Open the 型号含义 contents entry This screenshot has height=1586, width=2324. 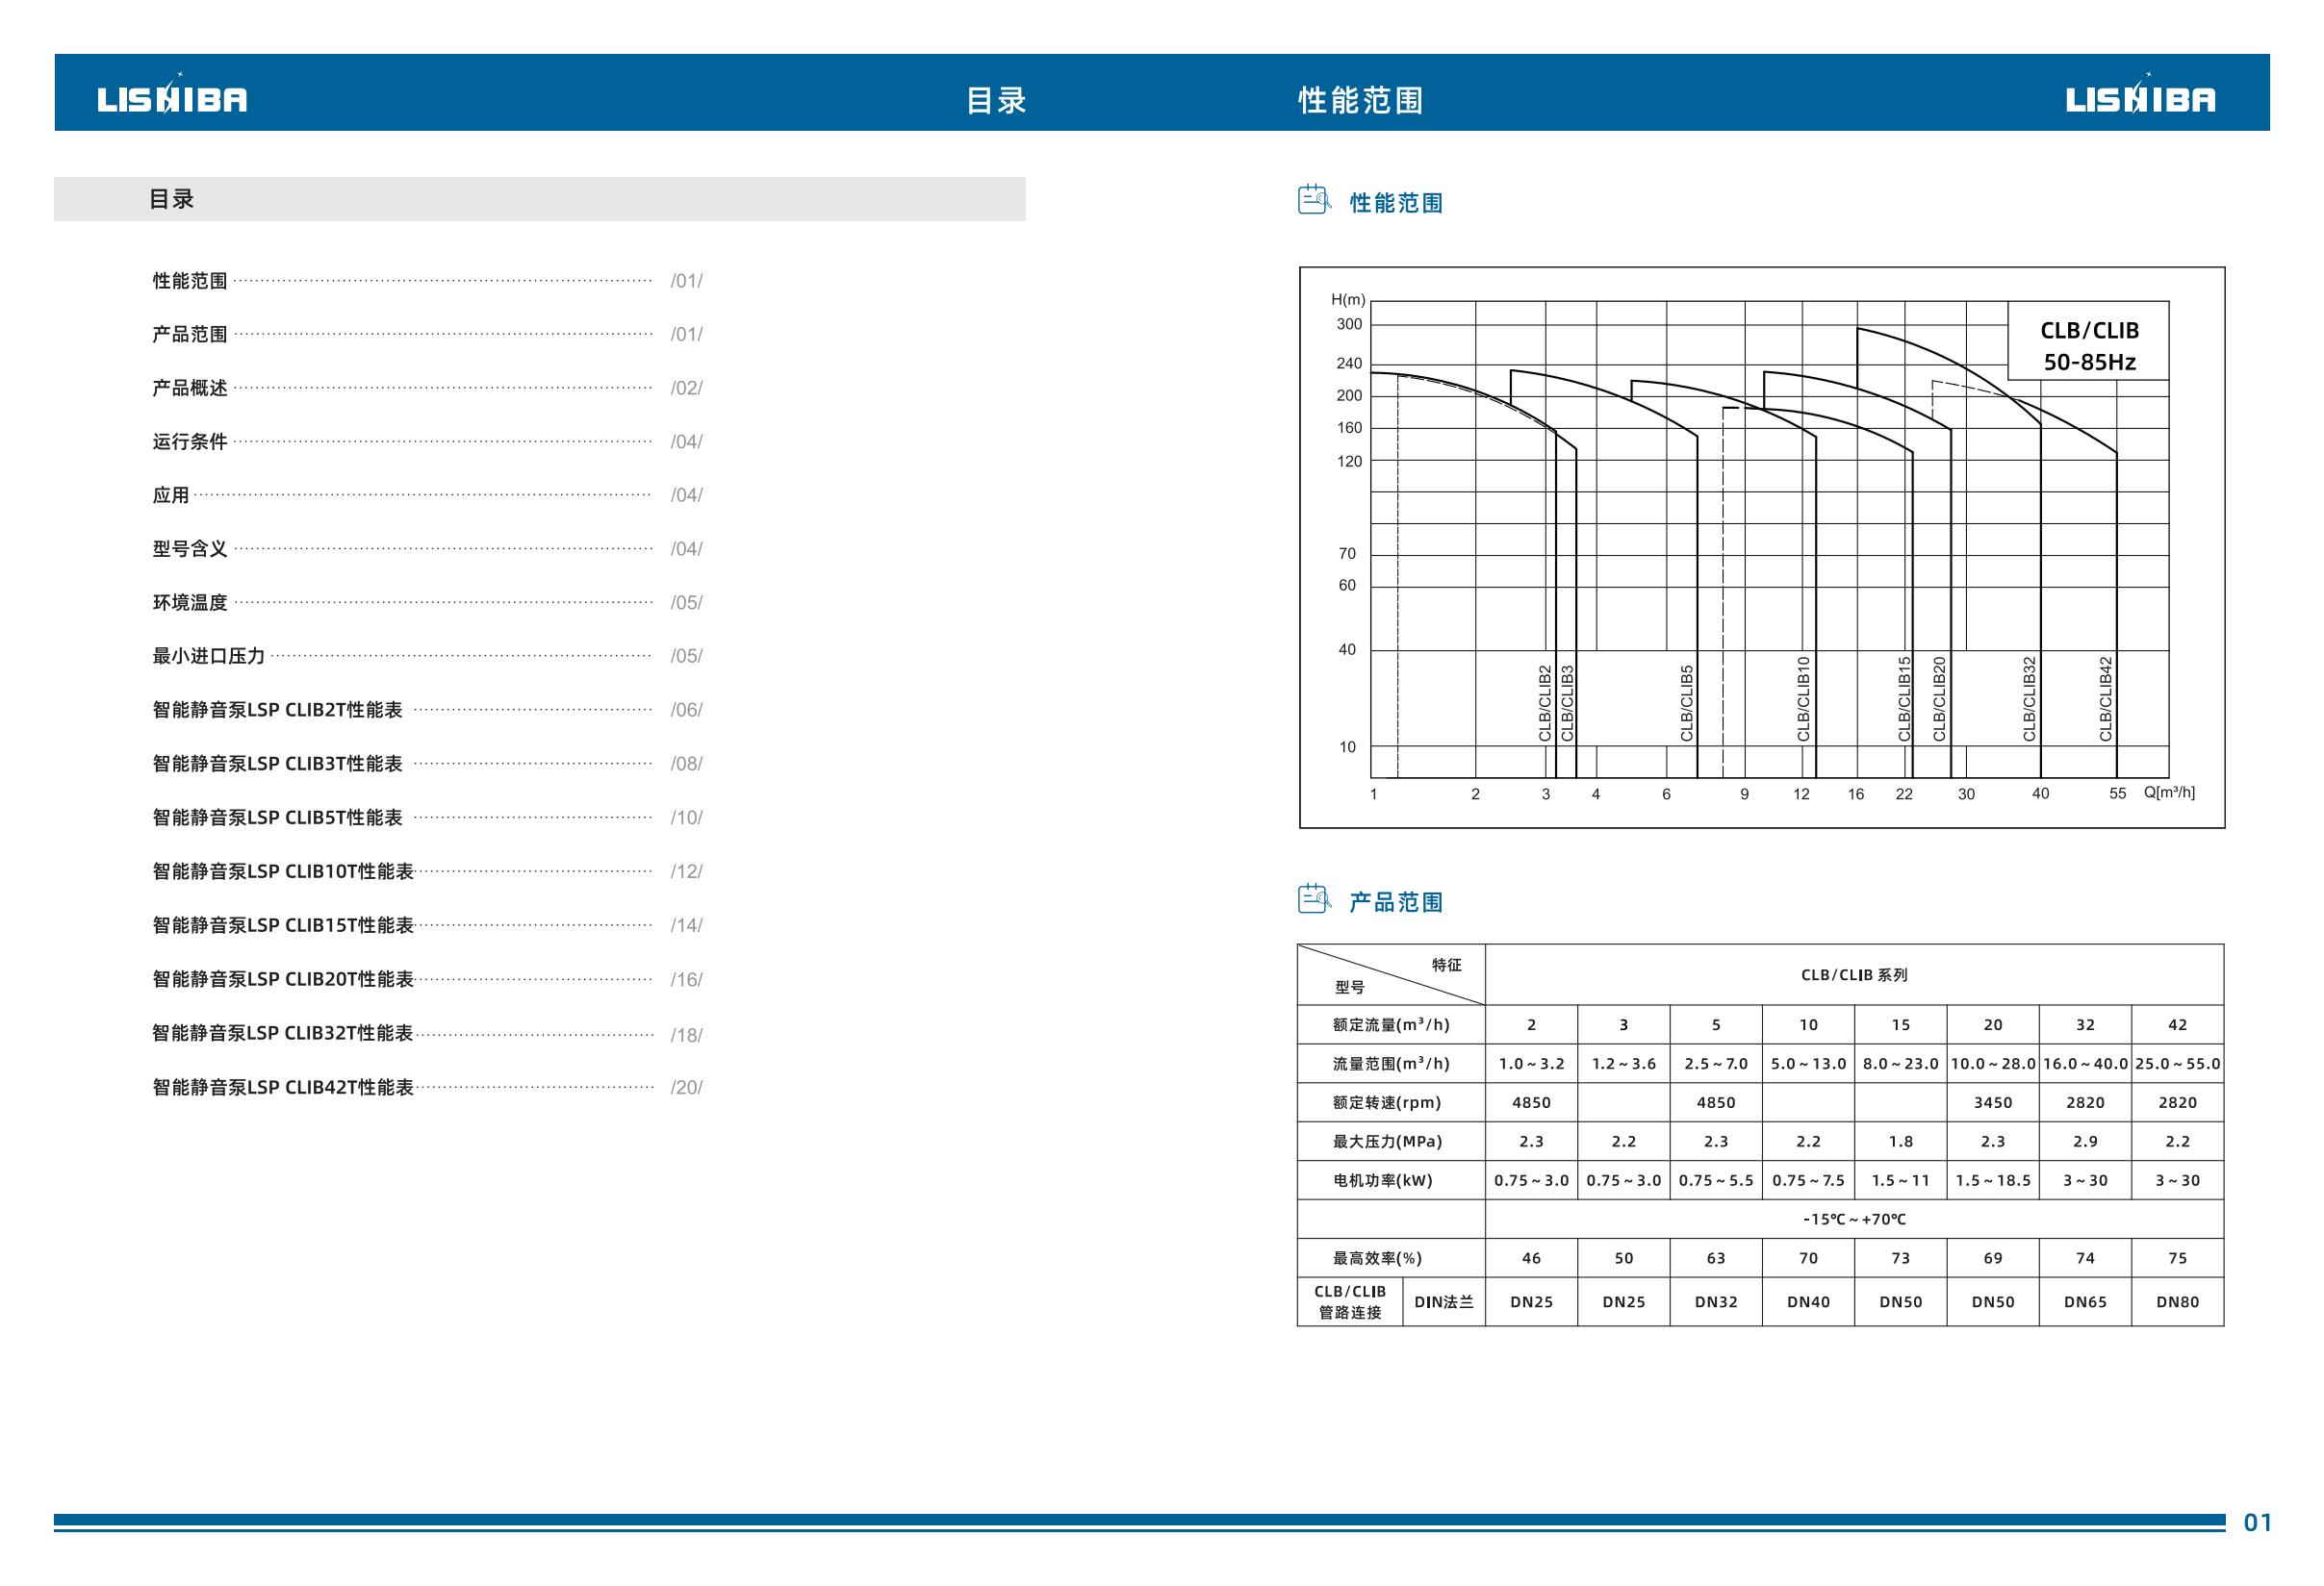click(190, 548)
